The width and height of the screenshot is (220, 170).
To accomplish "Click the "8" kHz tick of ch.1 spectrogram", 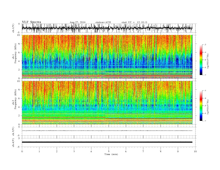I will 19,44.
